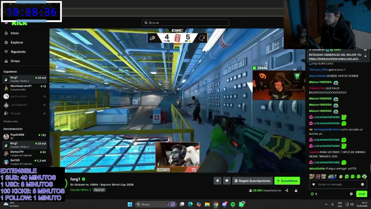This screenshot has width=371, height=209.
Task: Click the Siguiendo heart icon in sidebar
Action: click(x=6, y=52)
